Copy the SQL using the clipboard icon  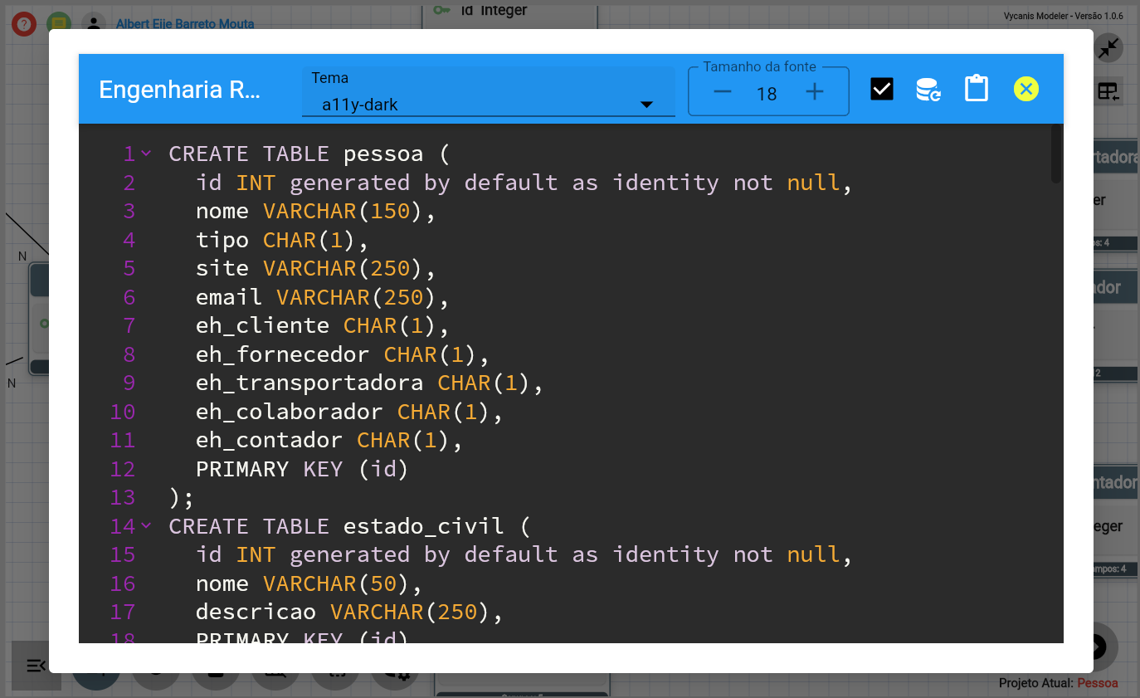point(977,89)
